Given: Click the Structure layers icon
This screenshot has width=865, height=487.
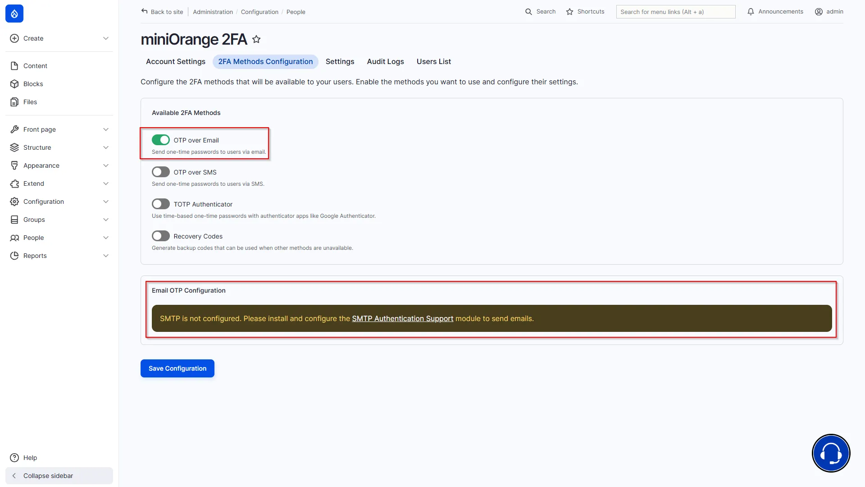Looking at the screenshot, I should coord(14,147).
